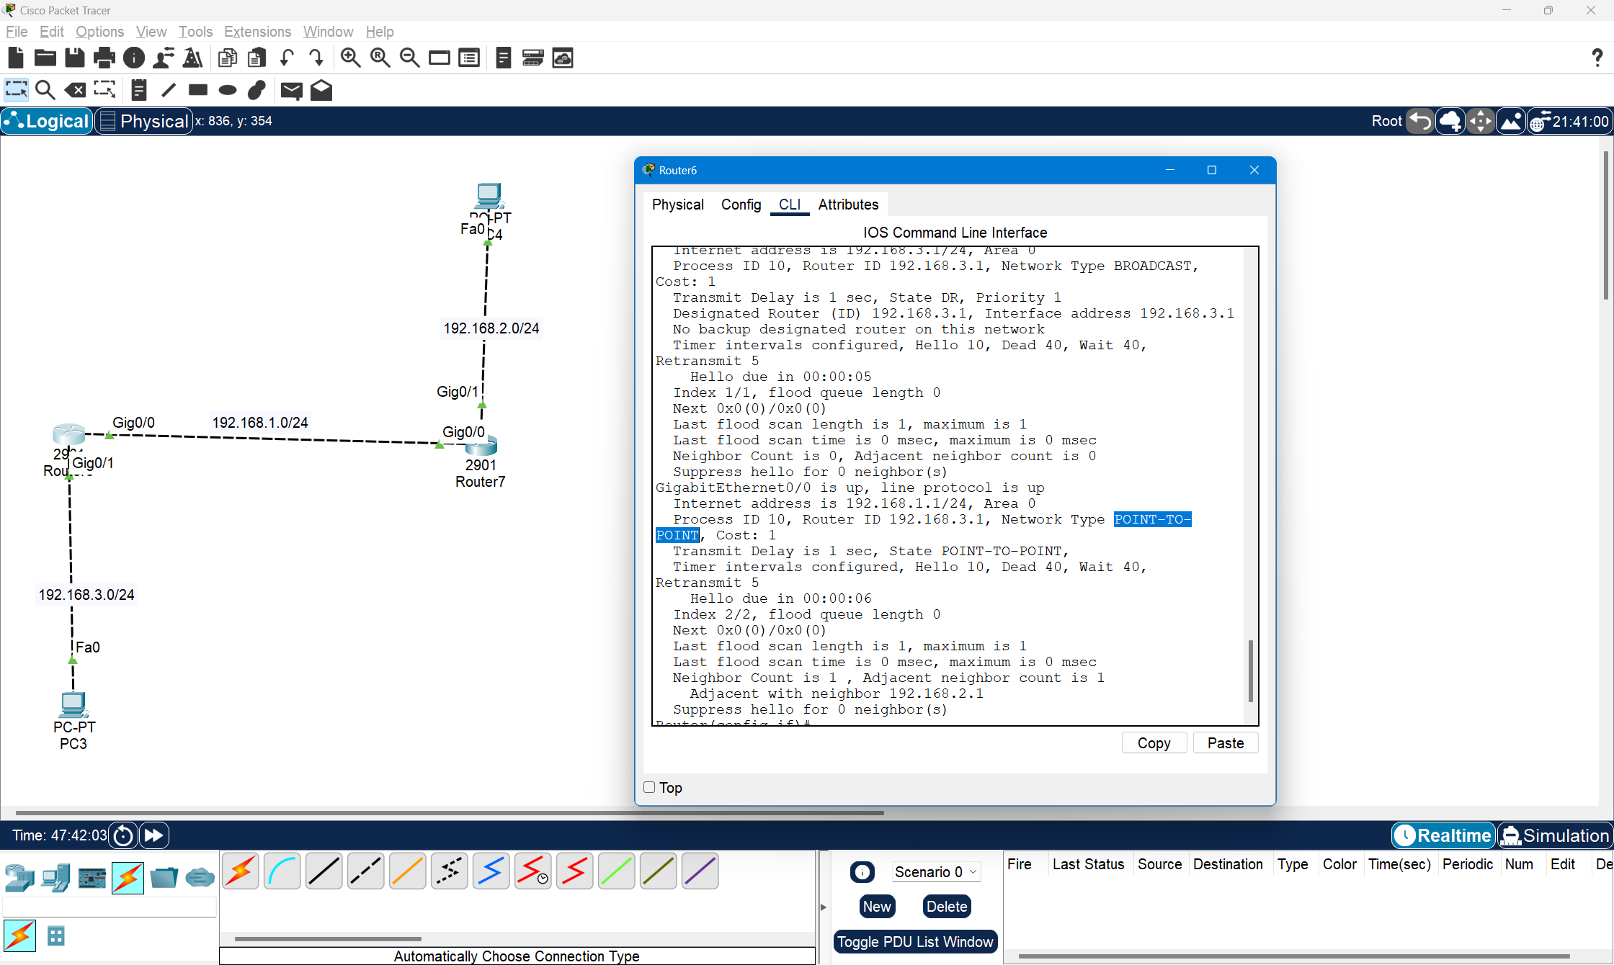Click the Delete scenario button
Image resolution: width=1614 pixels, height=965 pixels.
click(x=947, y=907)
